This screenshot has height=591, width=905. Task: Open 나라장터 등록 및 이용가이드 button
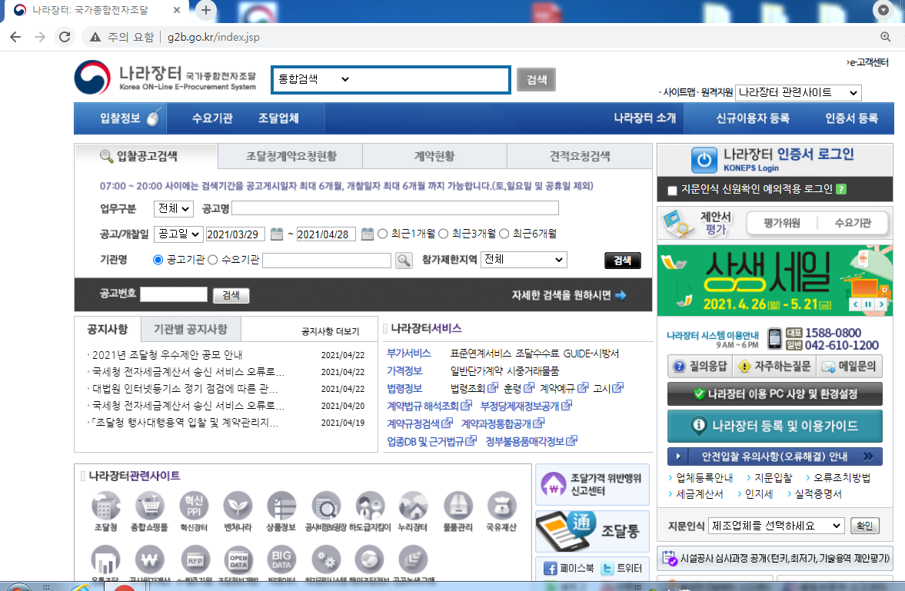(x=774, y=426)
